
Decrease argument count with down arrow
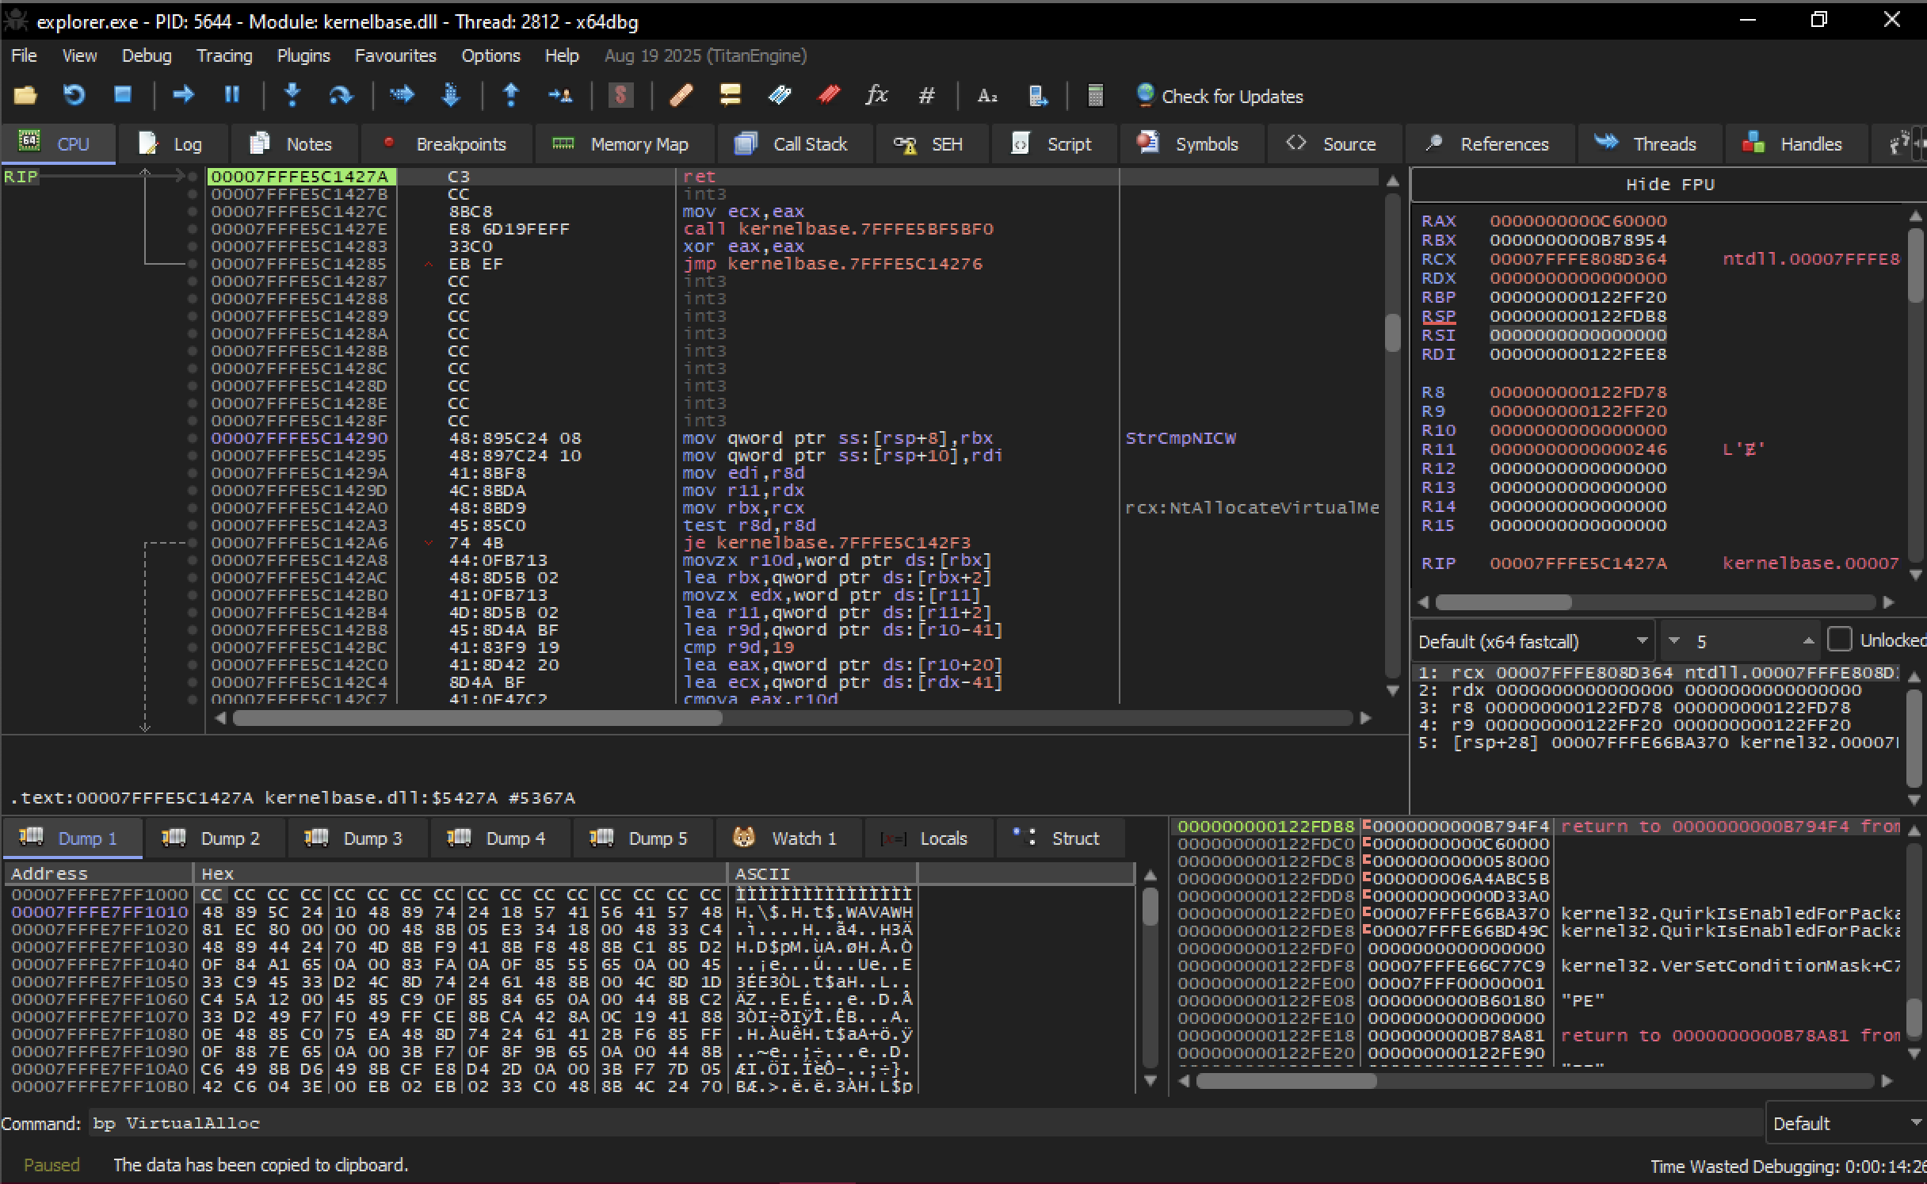pyautogui.click(x=1674, y=641)
